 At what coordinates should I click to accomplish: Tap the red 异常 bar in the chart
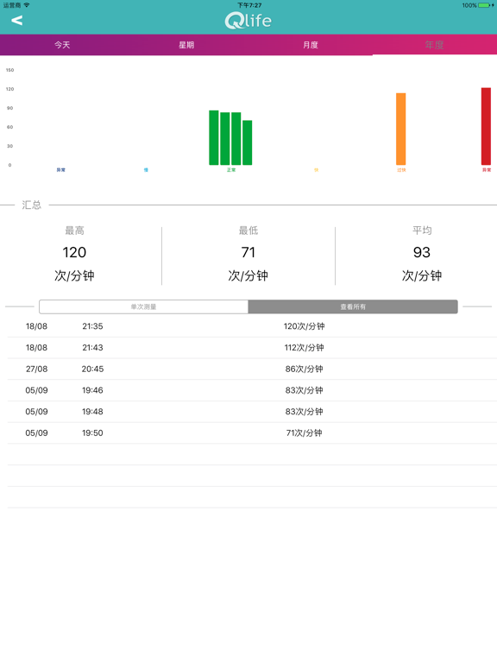click(x=486, y=126)
